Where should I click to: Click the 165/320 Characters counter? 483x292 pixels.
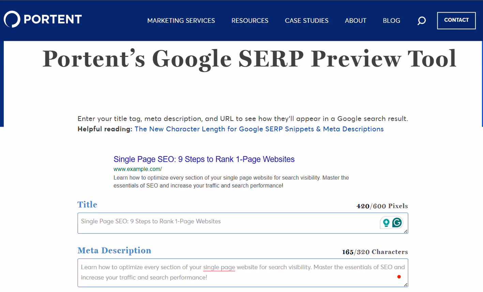tap(375, 252)
